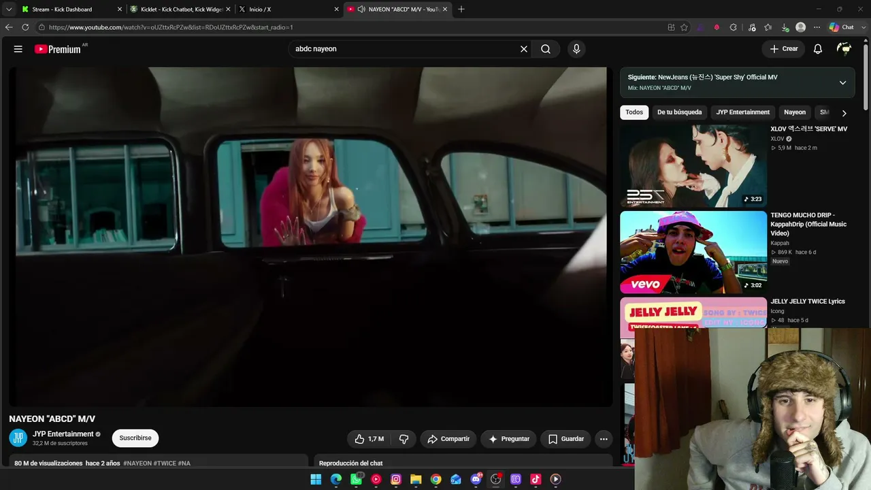Viewport: 871px width, 490px height.
Task: Open Windows Start menu
Action: point(316,479)
